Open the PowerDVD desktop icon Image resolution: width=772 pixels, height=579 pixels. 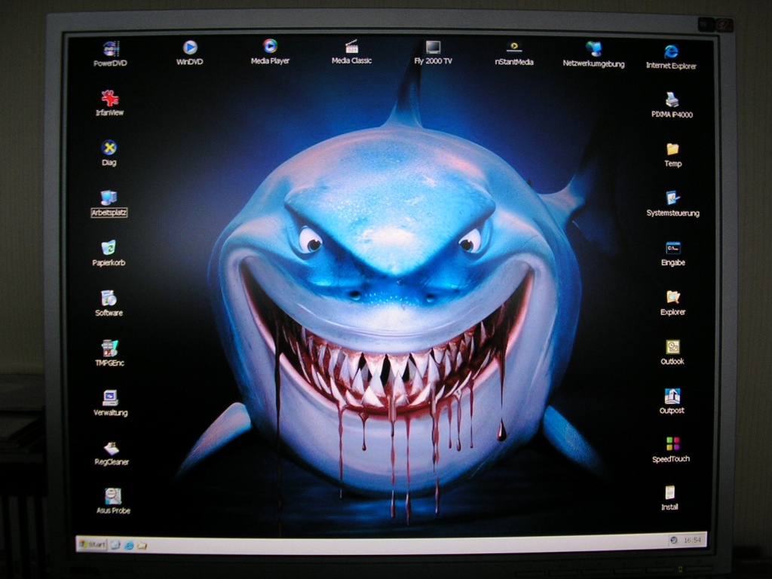pos(111,50)
